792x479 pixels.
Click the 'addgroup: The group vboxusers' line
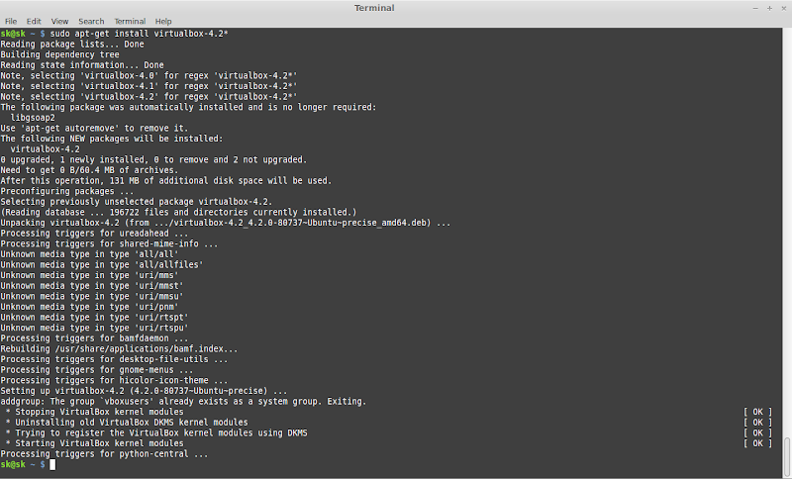183,402
